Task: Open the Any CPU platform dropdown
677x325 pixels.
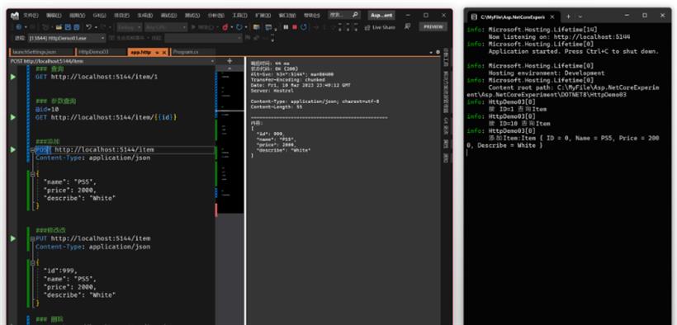Action: (x=166, y=27)
